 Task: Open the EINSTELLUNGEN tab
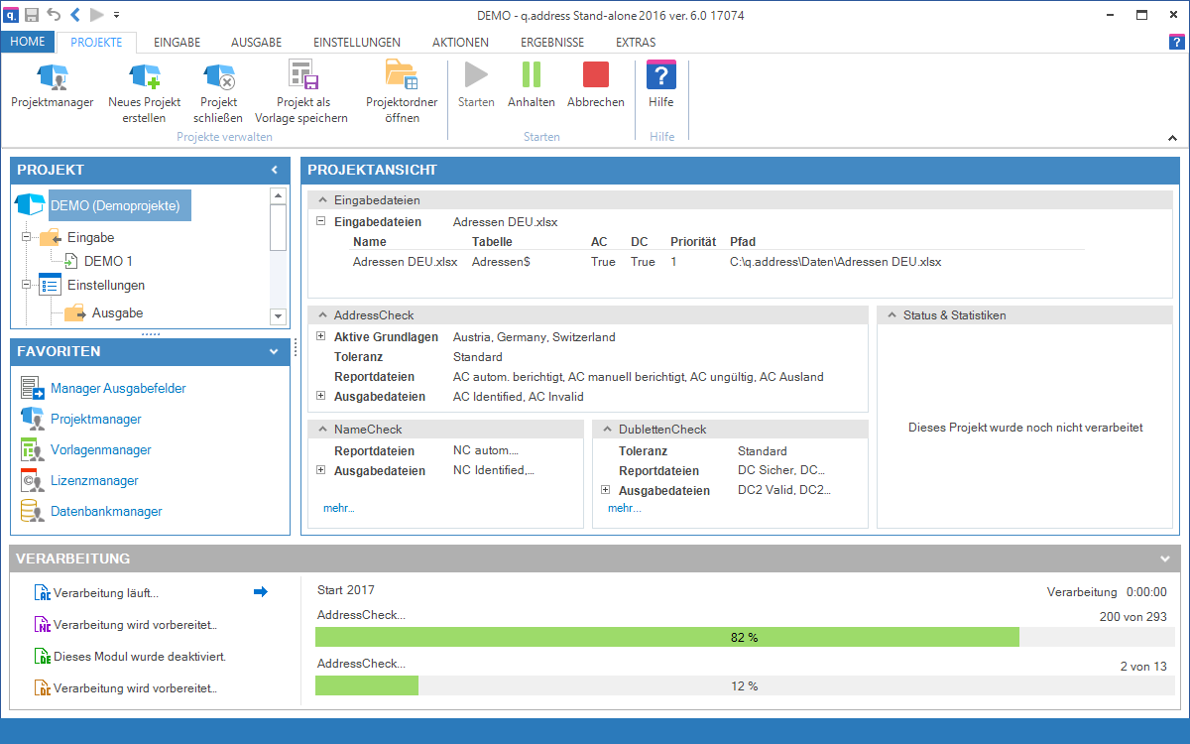357,43
